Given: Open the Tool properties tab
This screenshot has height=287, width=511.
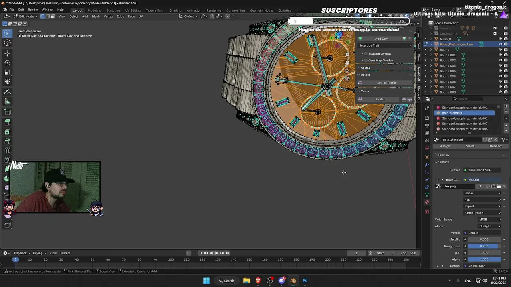Looking at the screenshot, I should (x=427, y=108).
